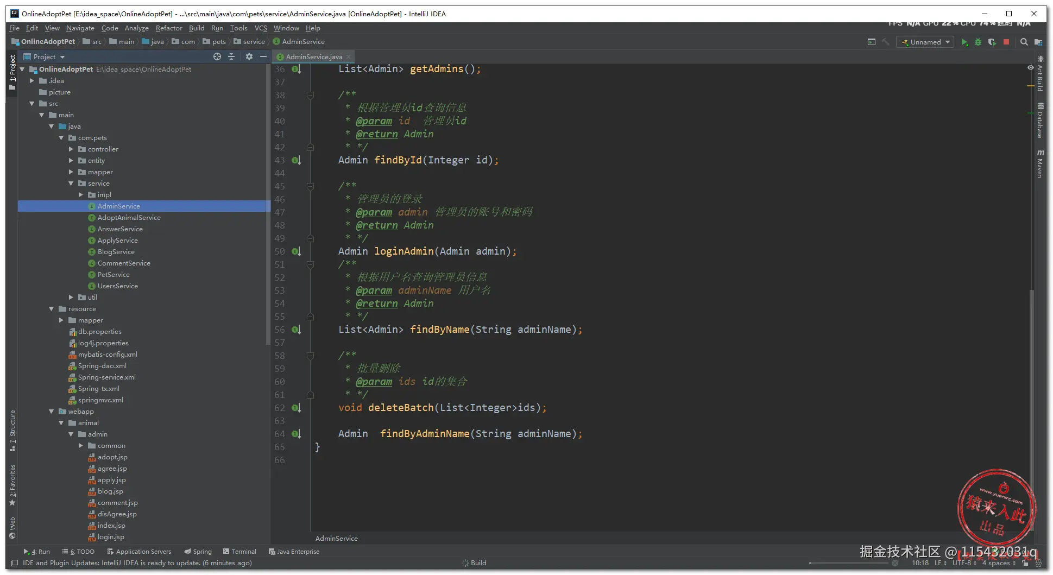Open the File menu
This screenshot has height=575, width=1053.
tap(14, 28)
